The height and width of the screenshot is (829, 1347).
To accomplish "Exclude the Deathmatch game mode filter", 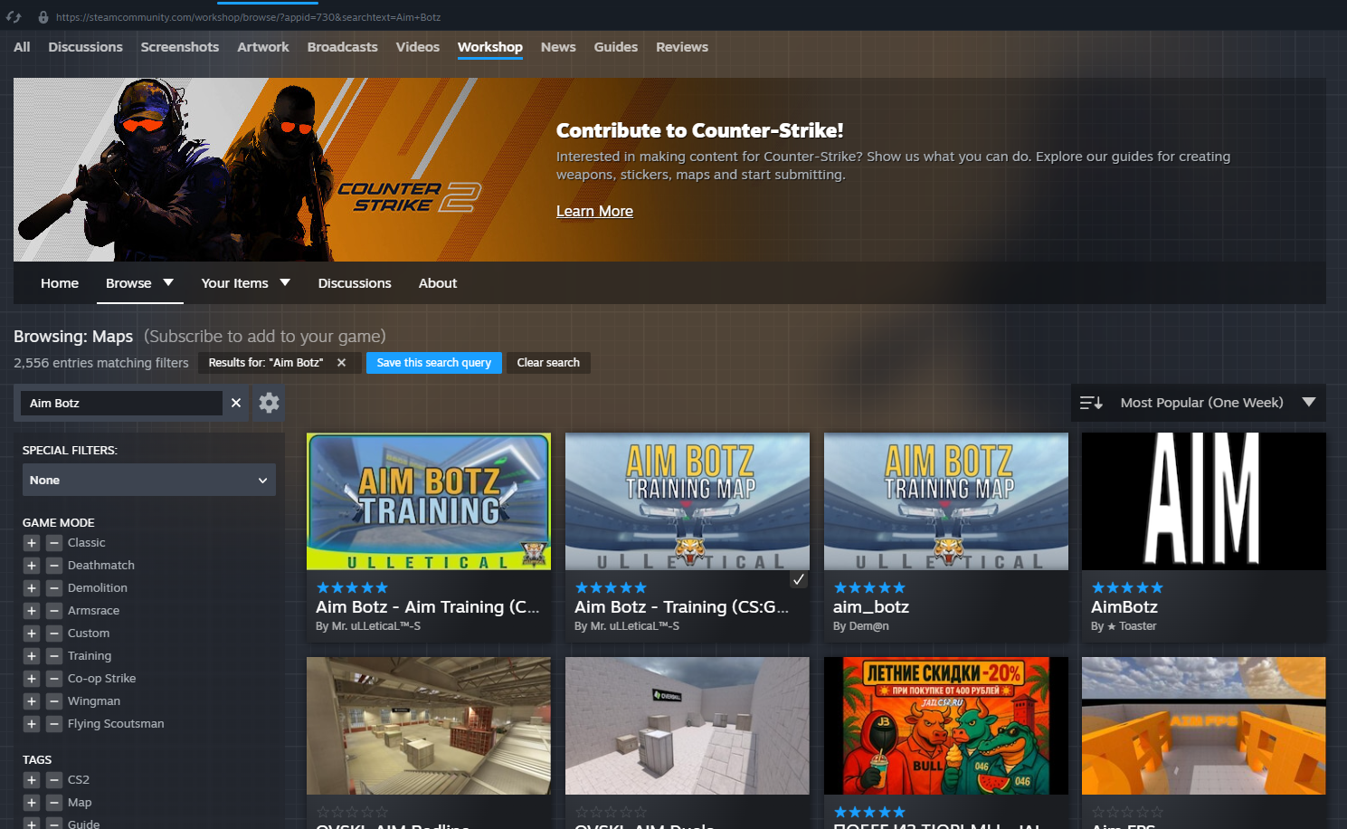I will tap(54, 566).
